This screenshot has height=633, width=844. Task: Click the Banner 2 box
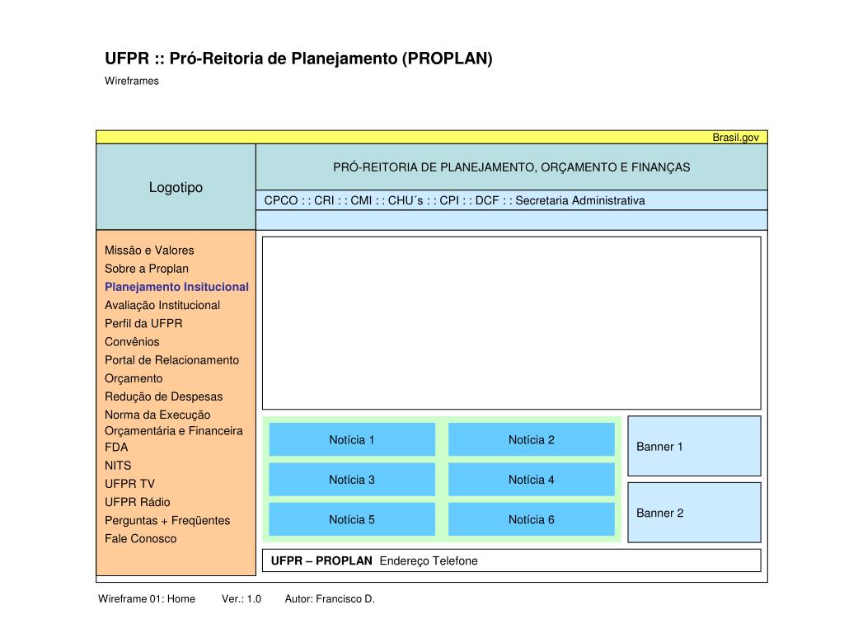tap(694, 513)
